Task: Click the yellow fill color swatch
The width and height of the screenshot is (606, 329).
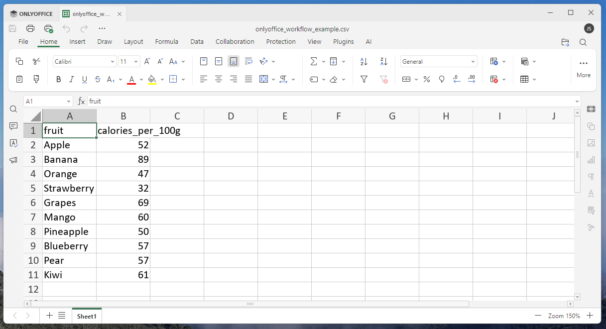Action: coord(152,79)
